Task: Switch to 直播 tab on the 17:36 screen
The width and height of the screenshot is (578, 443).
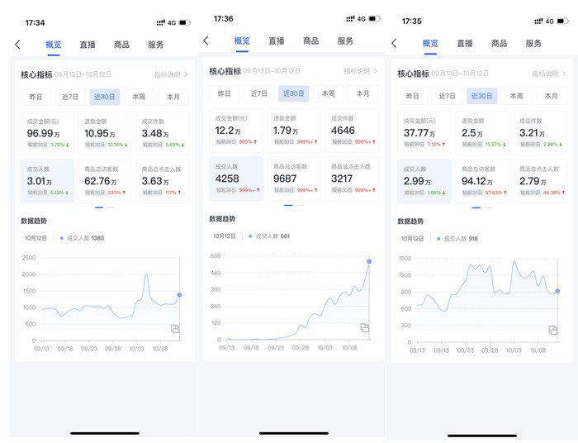Action: (x=277, y=40)
